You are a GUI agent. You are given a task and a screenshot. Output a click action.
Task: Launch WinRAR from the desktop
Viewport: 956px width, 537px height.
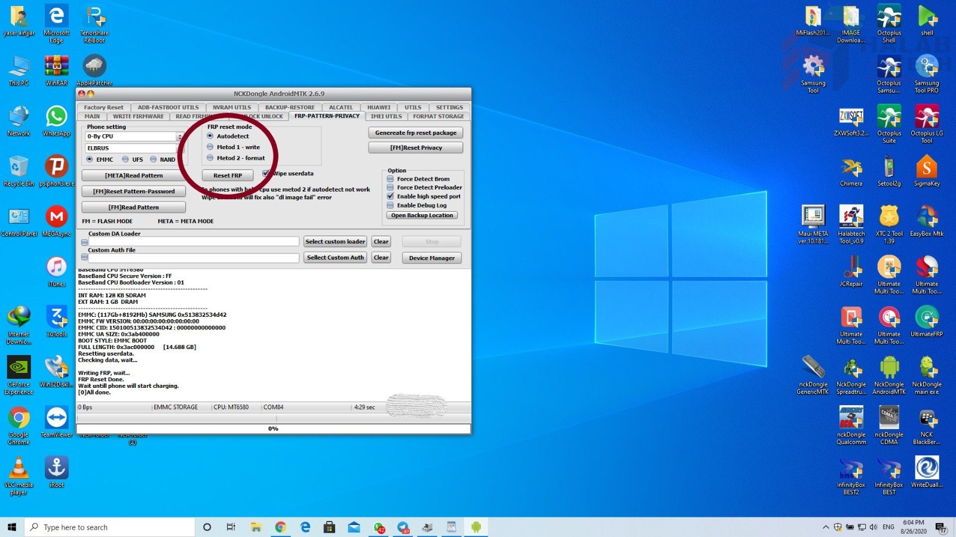(x=57, y=70)
